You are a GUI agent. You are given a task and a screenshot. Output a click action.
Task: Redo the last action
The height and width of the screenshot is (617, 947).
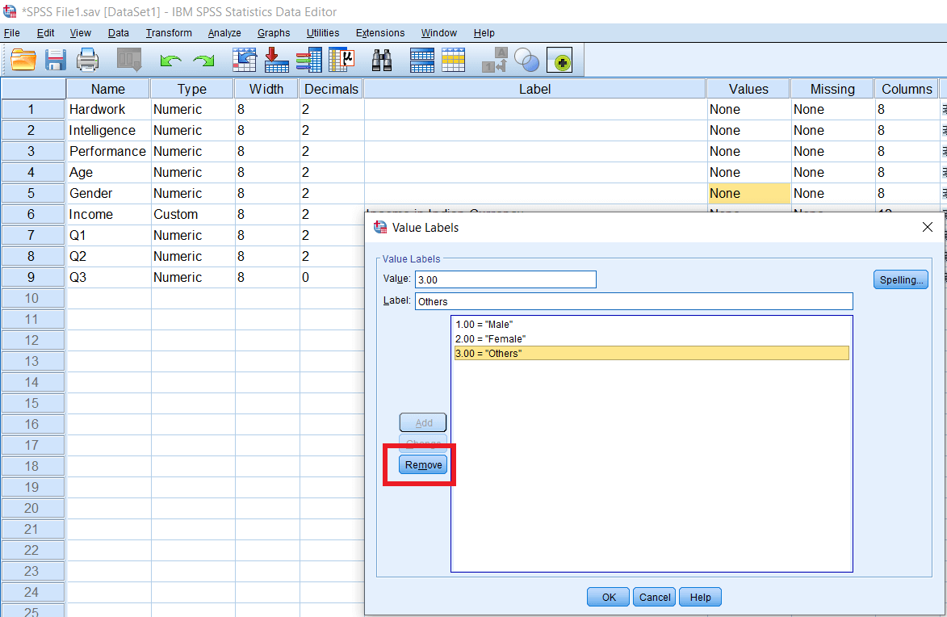(202, 60)
